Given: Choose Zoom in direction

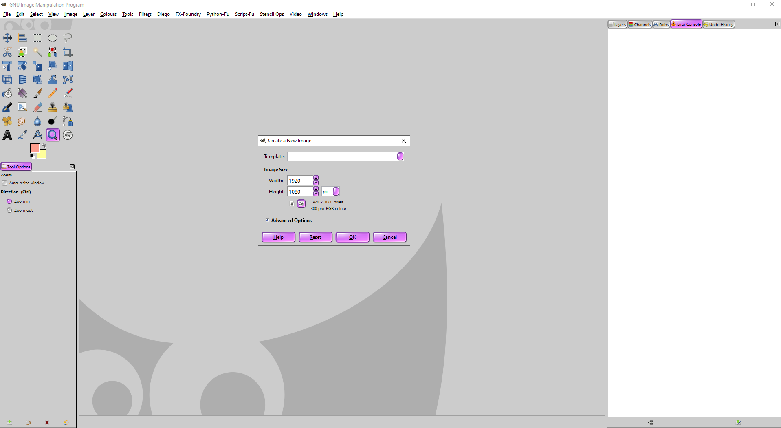Looking at the screenshot, I should 9,201.
